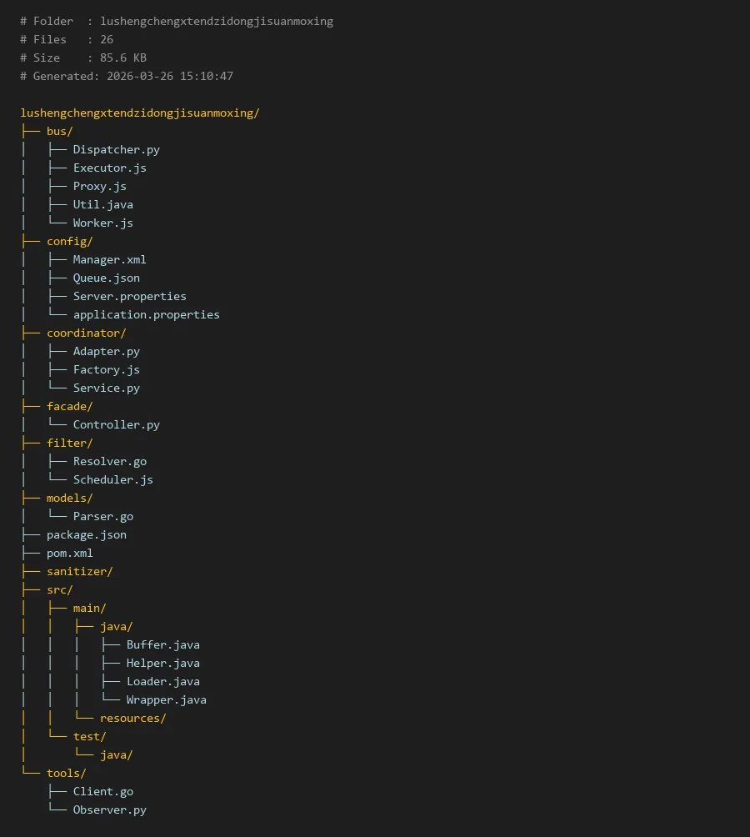This screenshot has width=750, height=837.
Task: Click the pom.xml entry
Action: pyautogui.click(x=69, y=553)
